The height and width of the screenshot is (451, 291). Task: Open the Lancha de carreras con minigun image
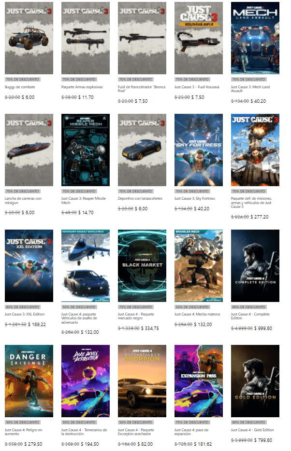(x=29, y=150)
